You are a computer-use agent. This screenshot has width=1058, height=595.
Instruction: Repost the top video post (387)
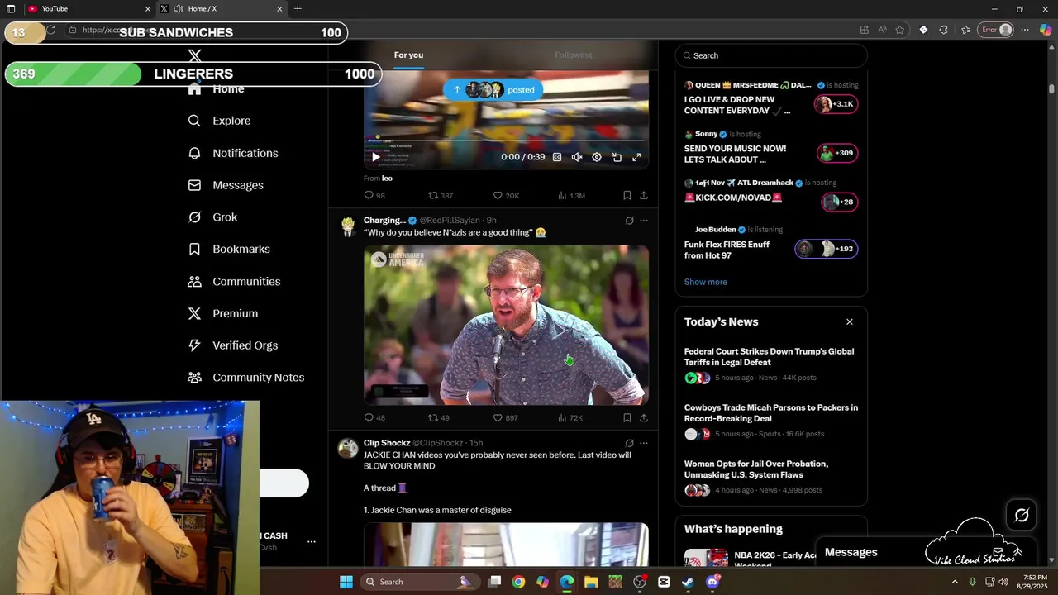pyautogui.click(x=441, y=196)
